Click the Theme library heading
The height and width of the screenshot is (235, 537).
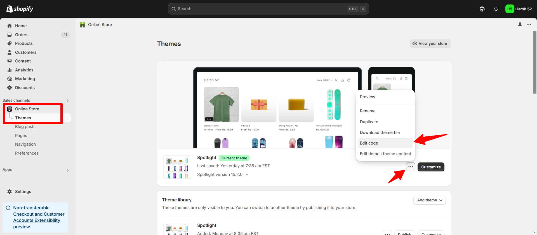[x=177, y=200]
